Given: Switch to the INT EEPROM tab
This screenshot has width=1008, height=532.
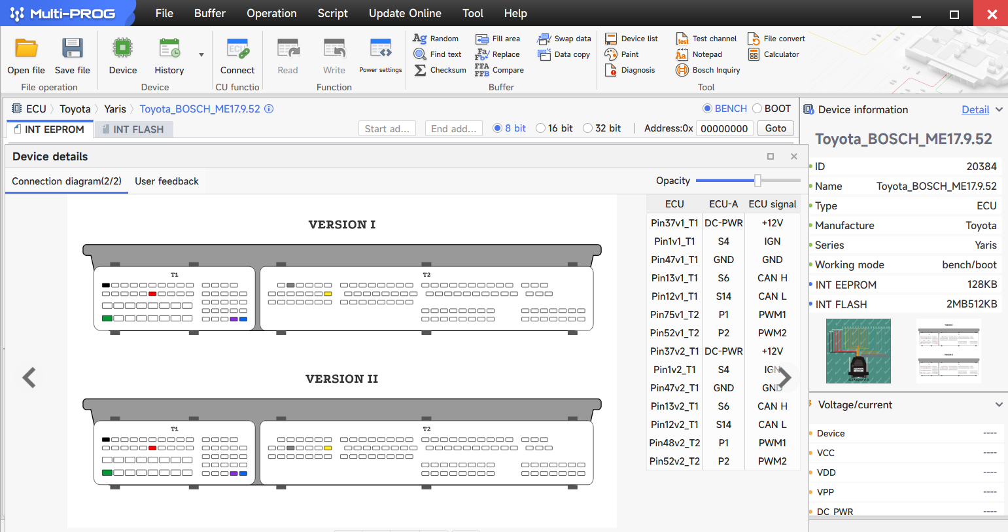Looking at the screenshot, I should [x=50, y=129].
